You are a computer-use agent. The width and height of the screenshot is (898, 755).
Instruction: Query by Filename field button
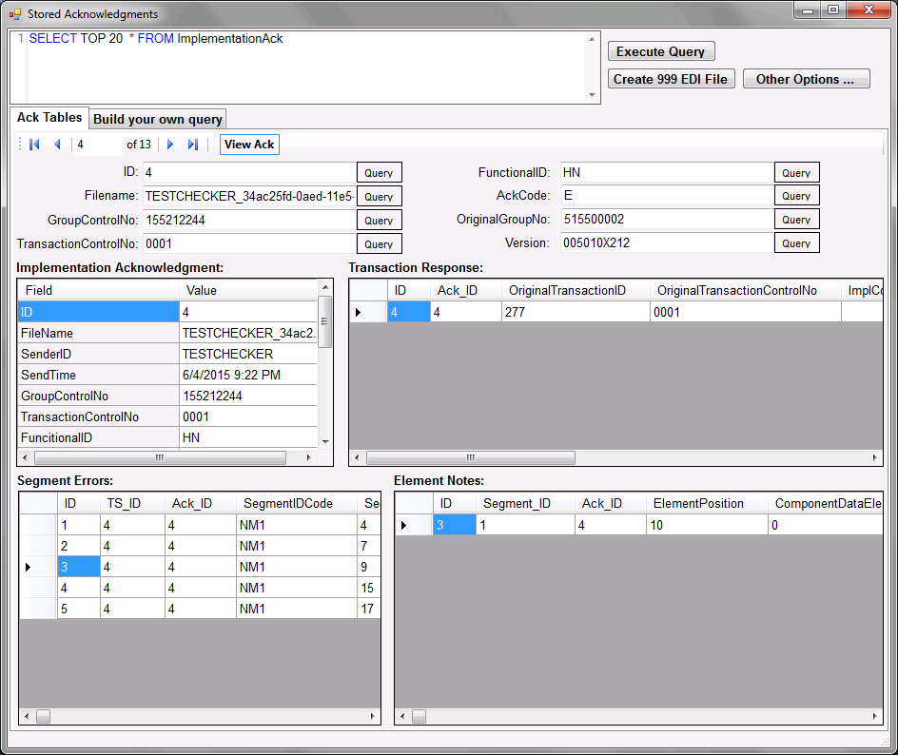pos(379,197)
